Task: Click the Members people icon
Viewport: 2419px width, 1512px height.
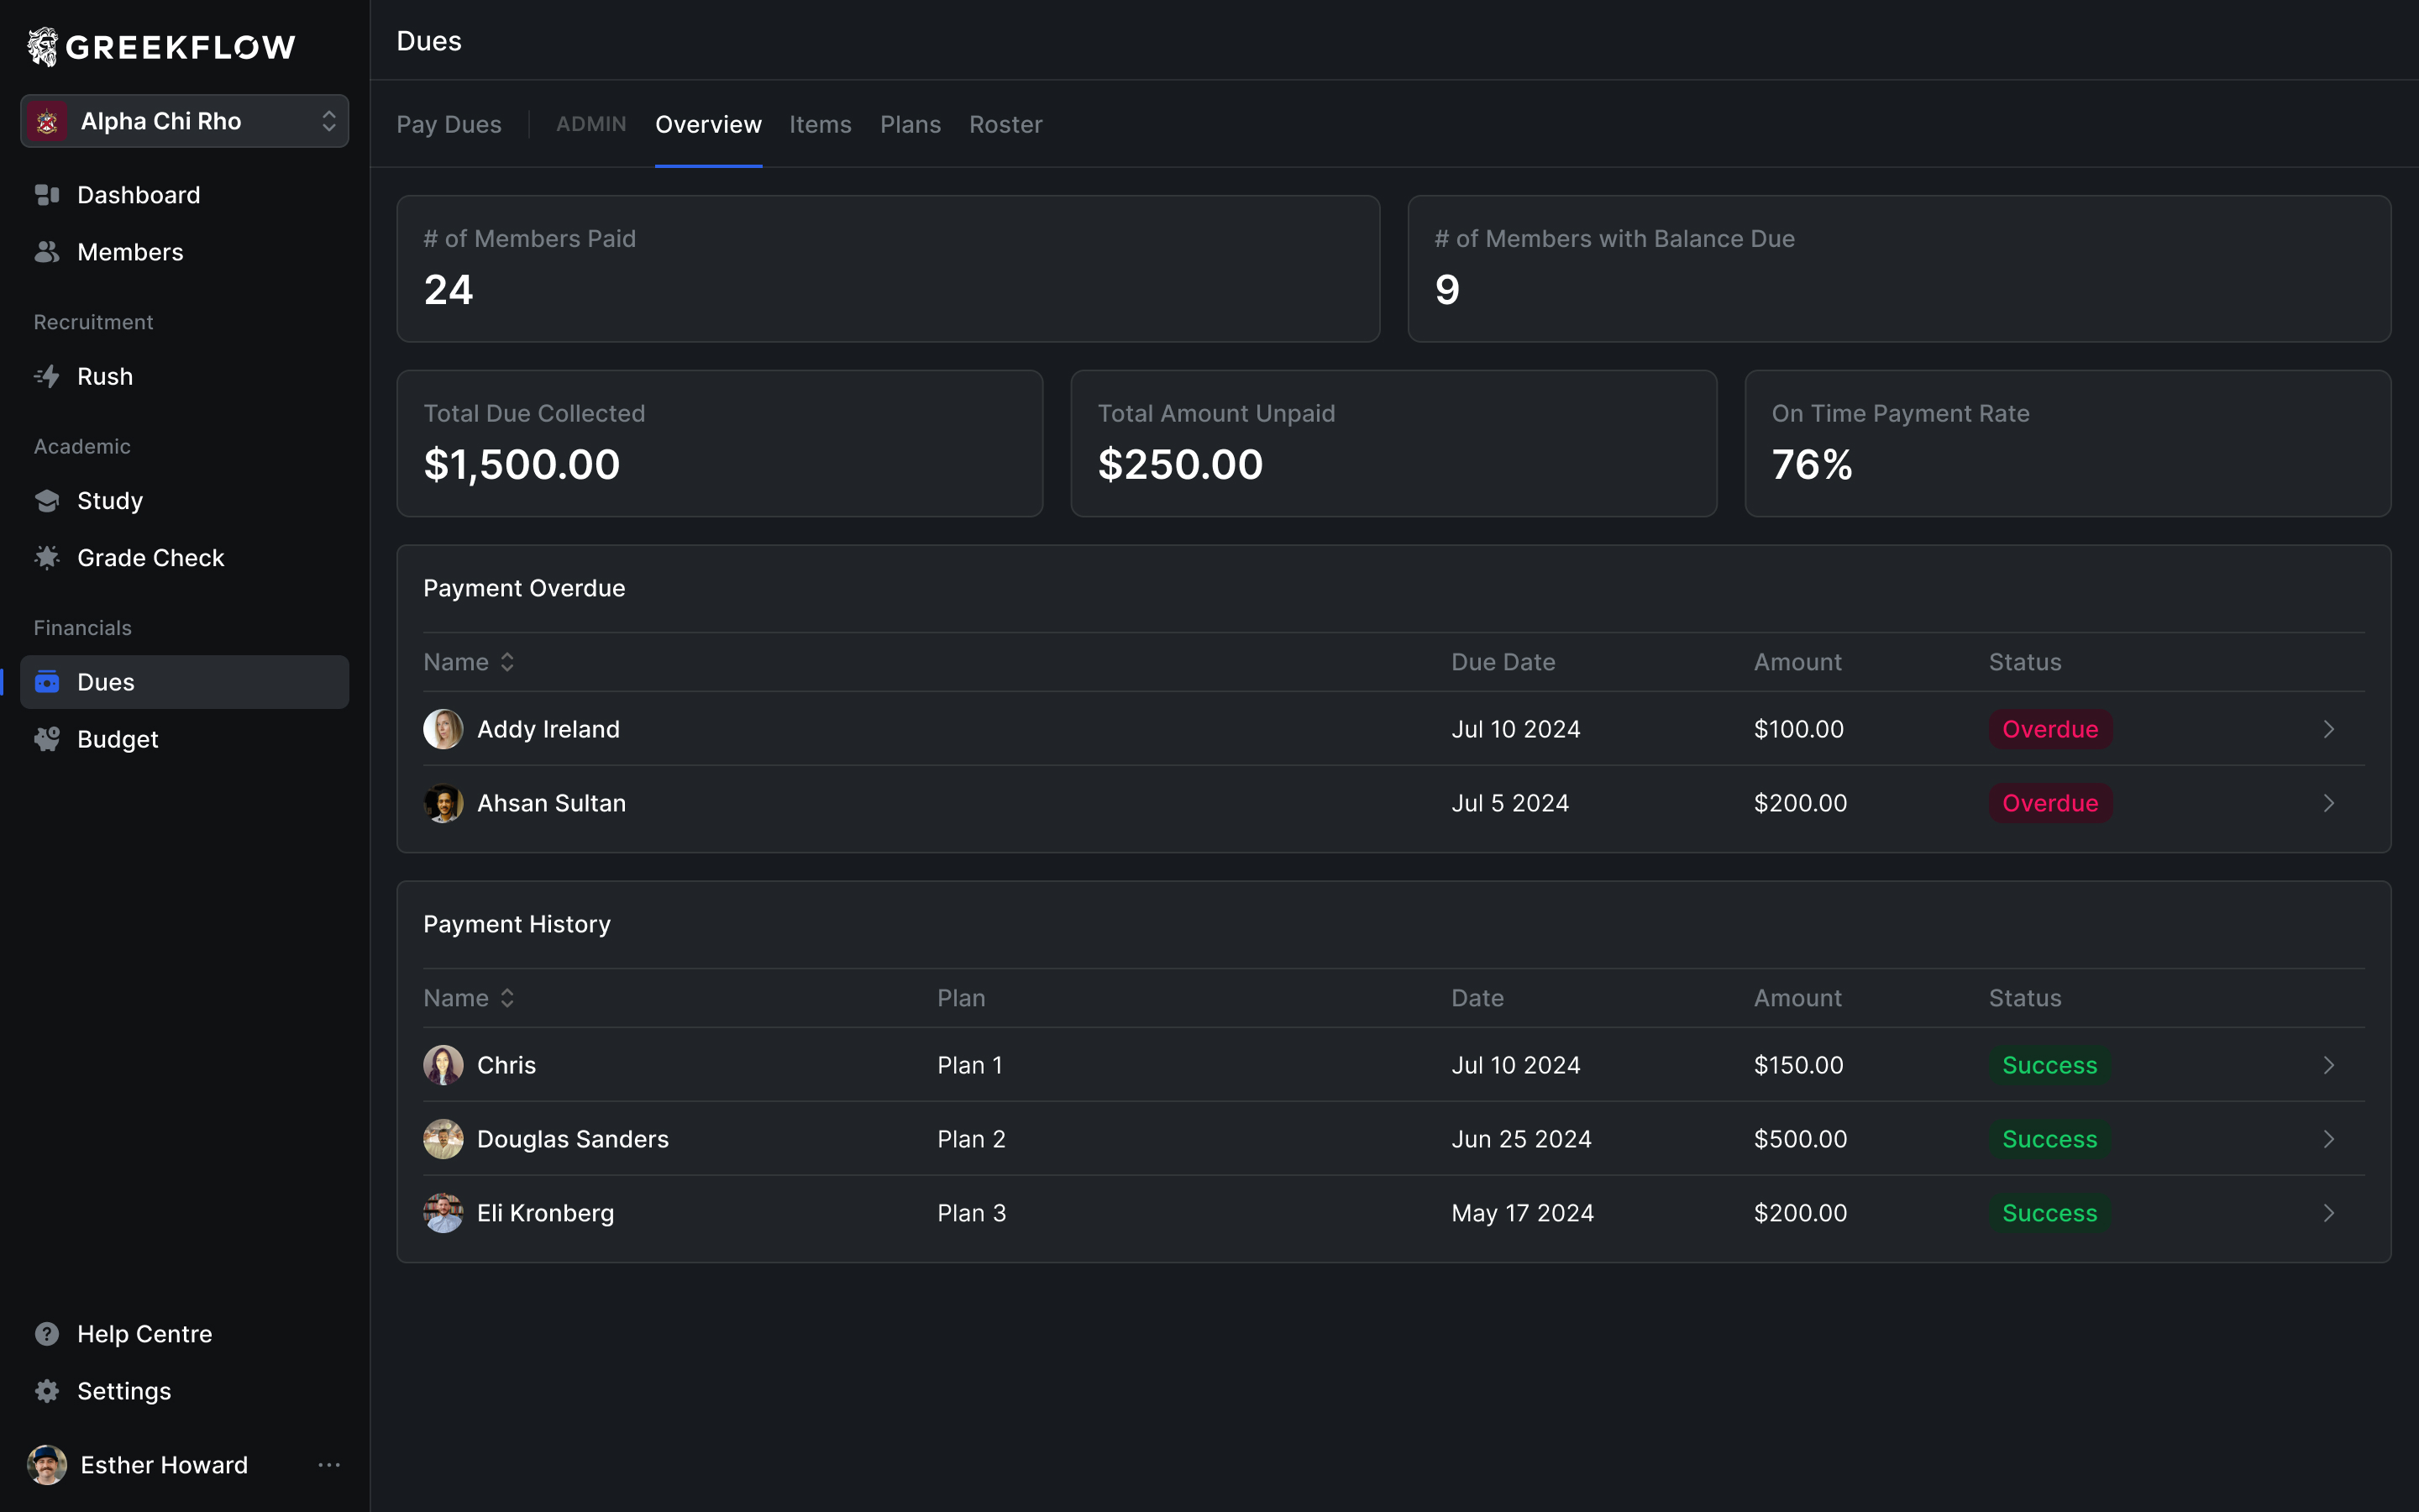Action: coord(47,252)
